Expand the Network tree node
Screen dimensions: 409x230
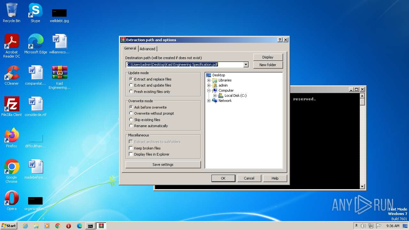(209, 101)
